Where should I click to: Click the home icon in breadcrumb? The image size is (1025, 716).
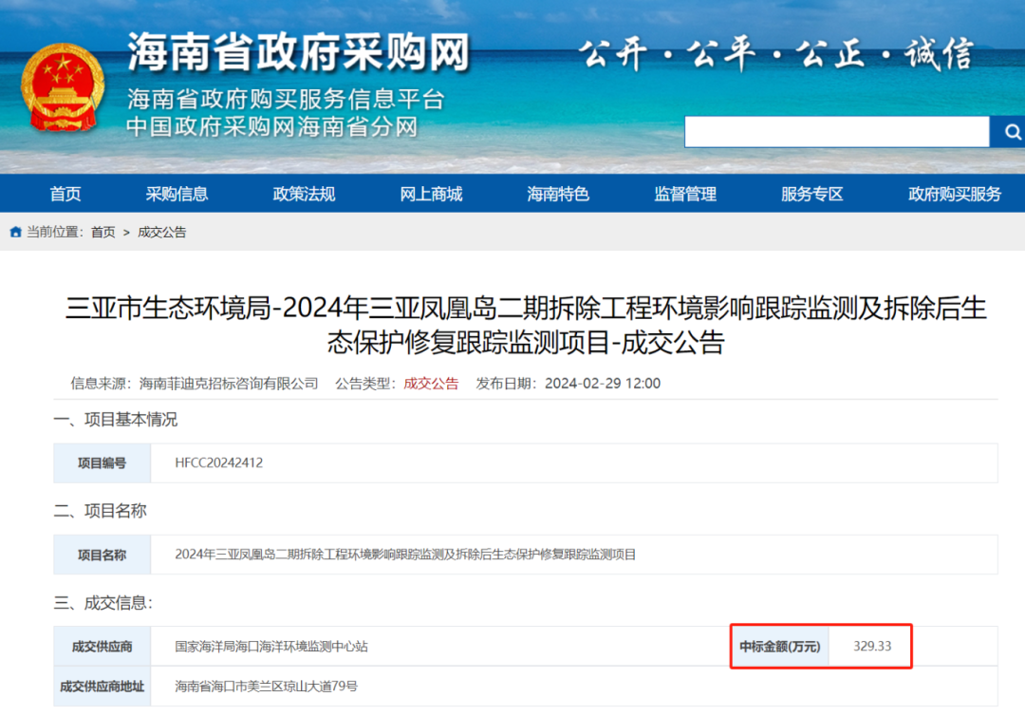tap(16, 232)
